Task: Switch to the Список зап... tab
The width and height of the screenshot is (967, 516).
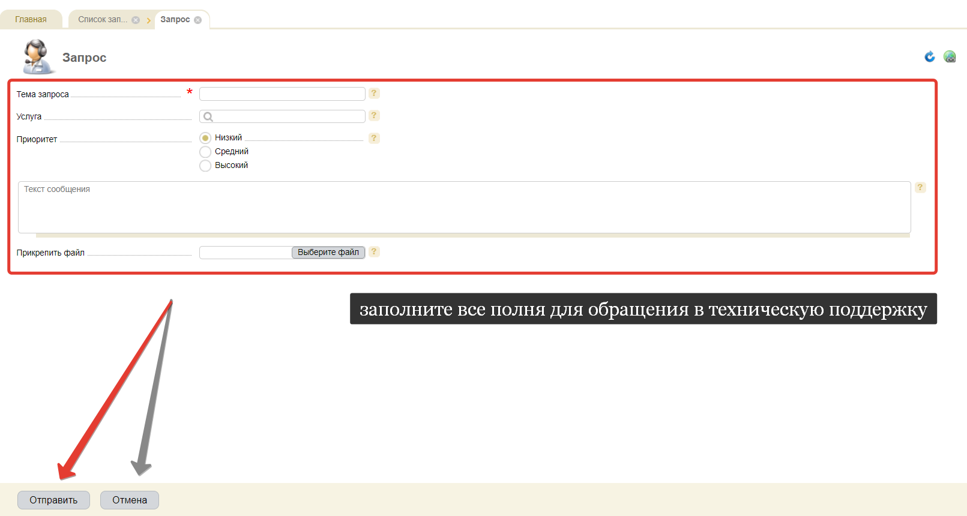Action: (103, 19)
